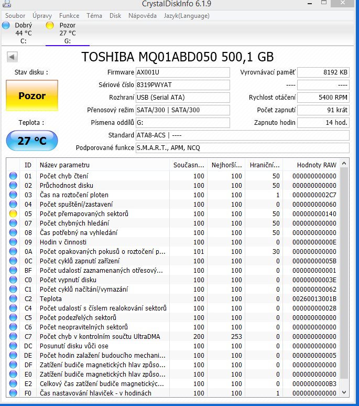Screen dimensions: 359x406
Task: Click the vertical scrollbar thumb in attribute list
Action: [x=344, y=274]
